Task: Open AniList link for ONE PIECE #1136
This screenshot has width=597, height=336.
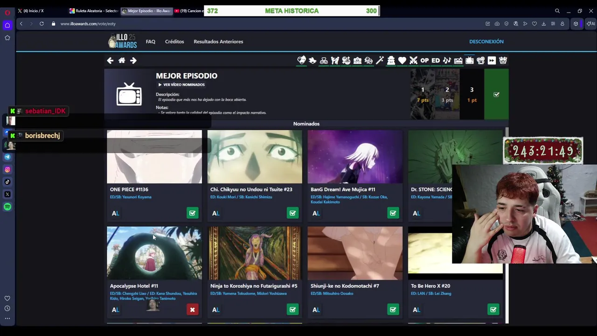Action: click(115, 213)
